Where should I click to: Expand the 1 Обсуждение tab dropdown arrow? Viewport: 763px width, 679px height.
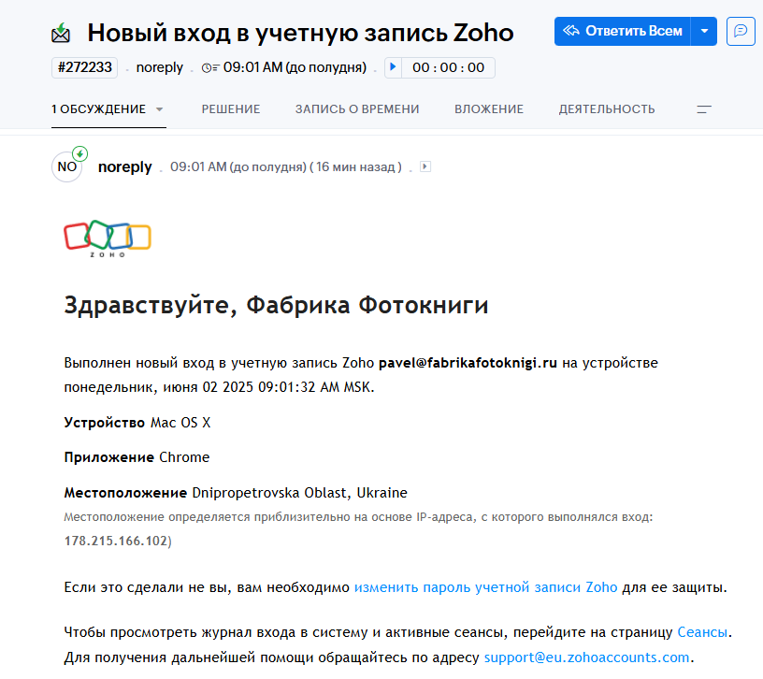pos(159,109)
